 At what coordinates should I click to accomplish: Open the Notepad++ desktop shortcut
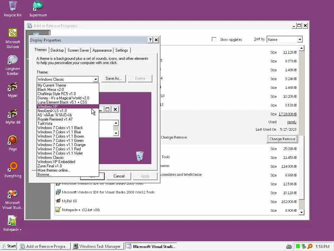click(x=13, y=223)
